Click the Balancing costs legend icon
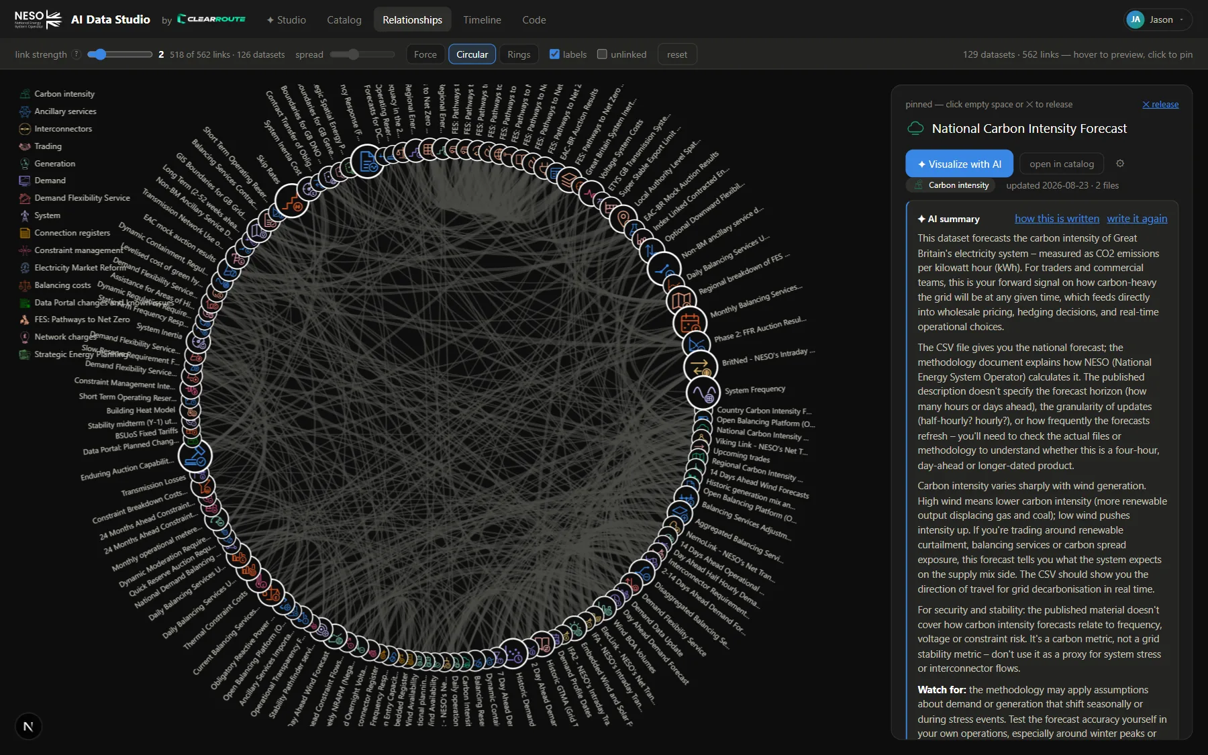 click(25, 285)
